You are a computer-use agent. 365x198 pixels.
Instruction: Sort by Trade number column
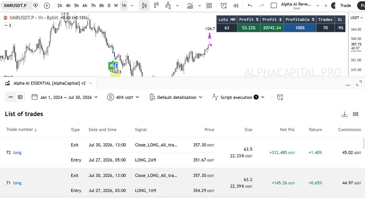tap(22, 129)
